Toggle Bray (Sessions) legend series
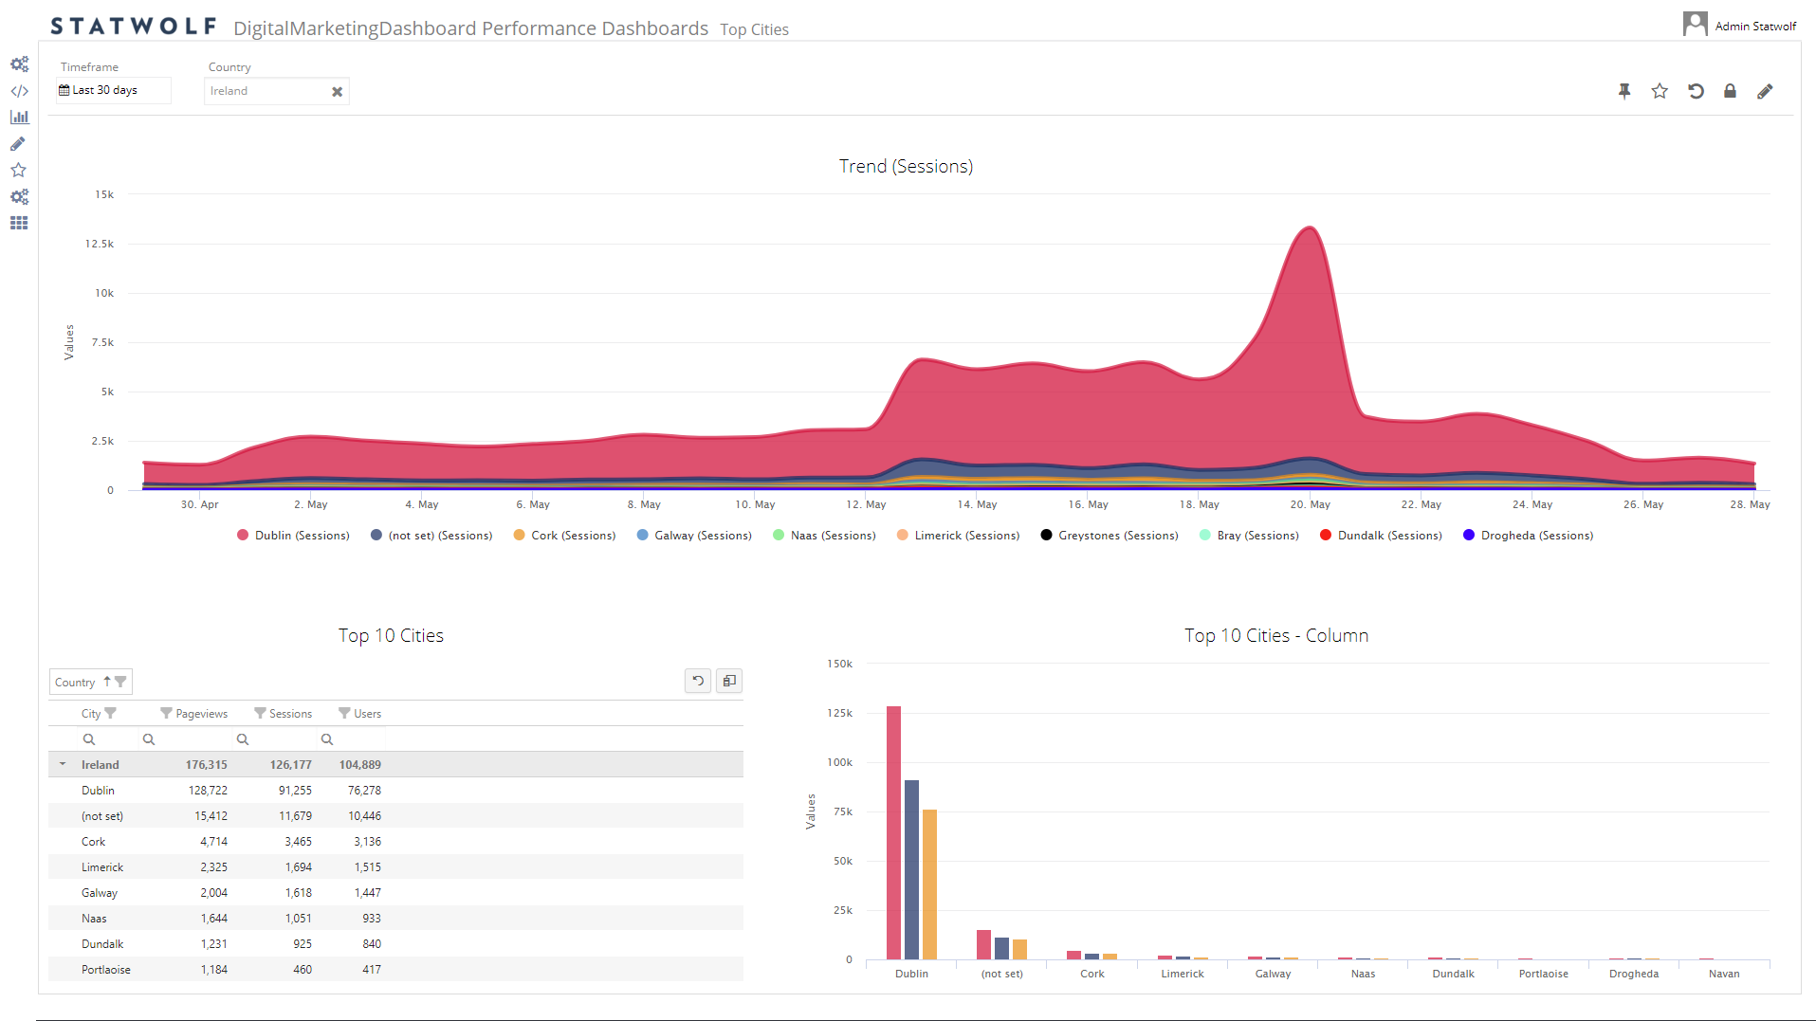This screenshot has height=1021, width=1816. coord(1249,536)
